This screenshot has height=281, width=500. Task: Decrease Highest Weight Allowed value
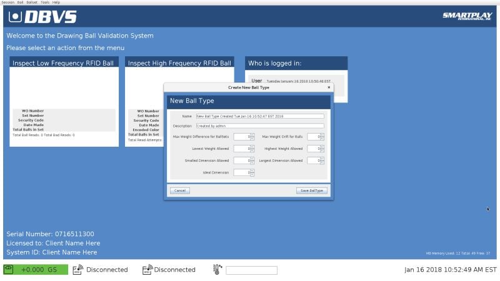[322, 150]
